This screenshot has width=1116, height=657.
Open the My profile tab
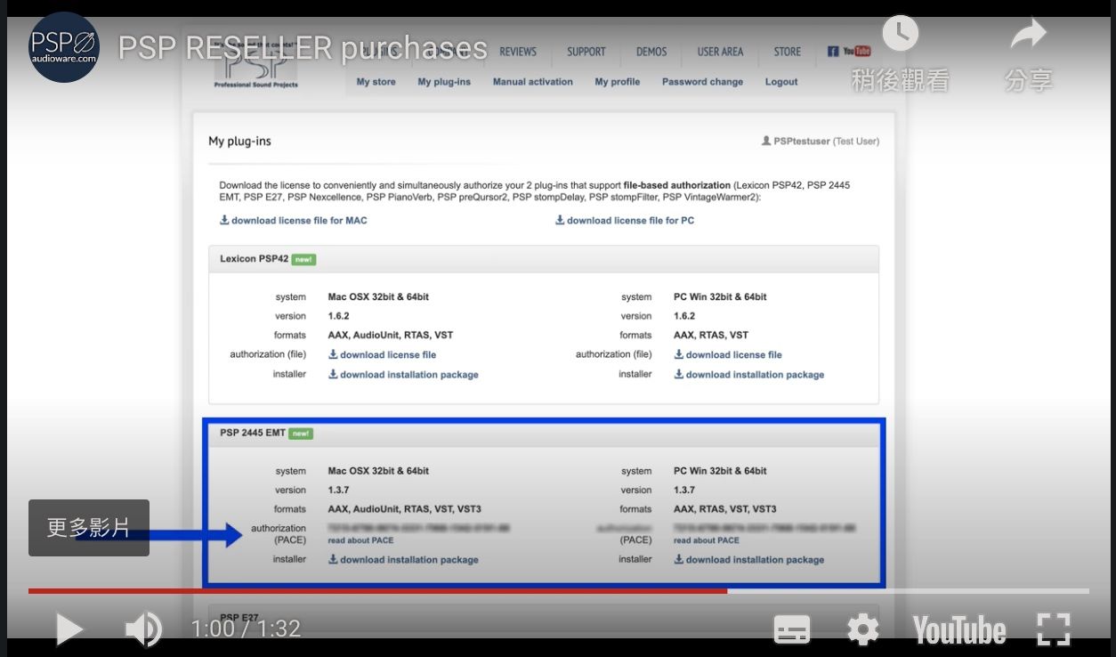[x=618, y=82]
